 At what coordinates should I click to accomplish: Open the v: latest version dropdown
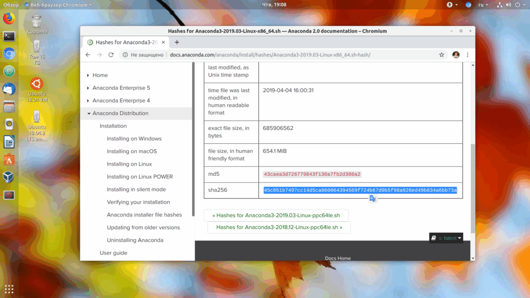pos(446,238)
